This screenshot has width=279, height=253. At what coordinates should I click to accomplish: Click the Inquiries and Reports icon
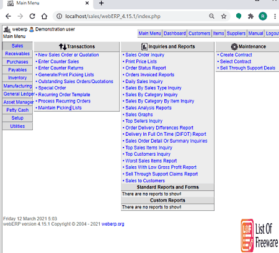coord(144,47)
